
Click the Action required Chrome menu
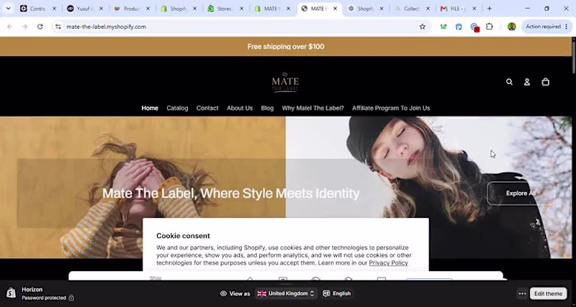[546, 27]
